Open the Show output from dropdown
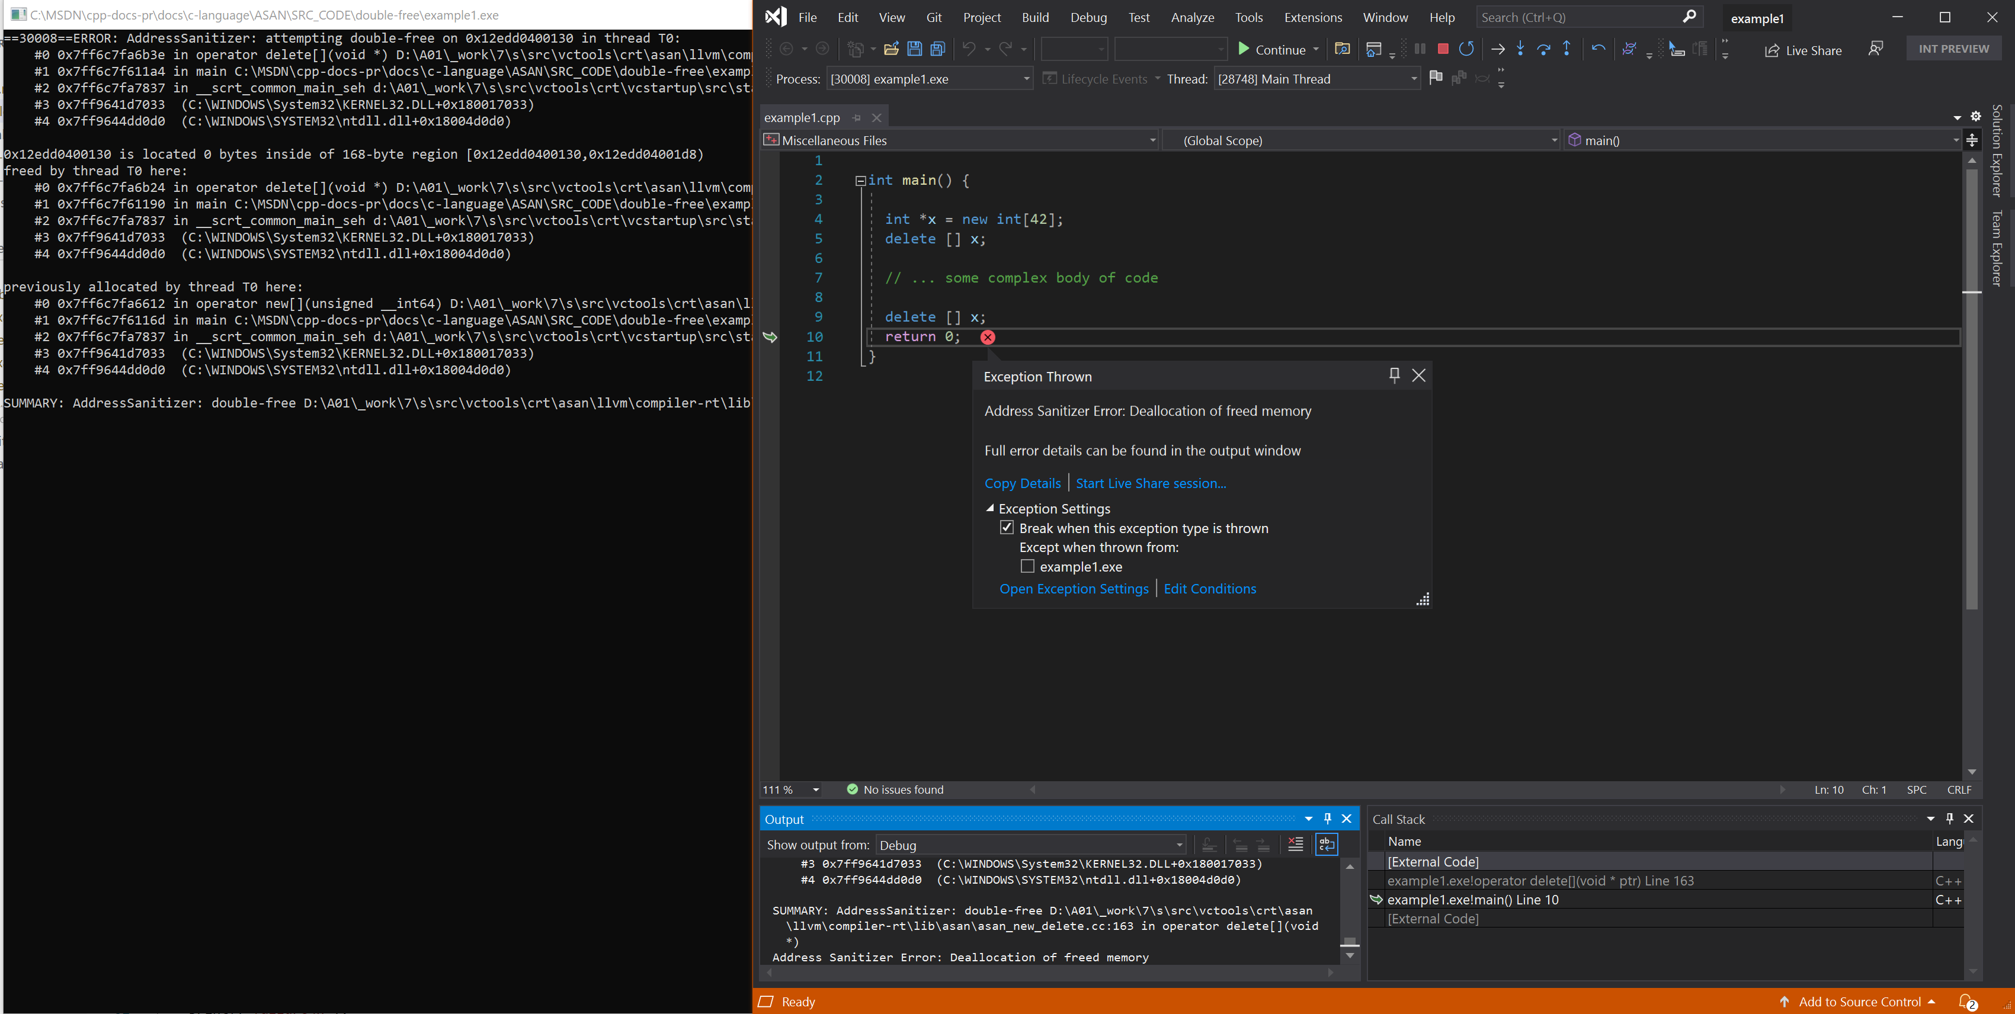 [1026, 843]
